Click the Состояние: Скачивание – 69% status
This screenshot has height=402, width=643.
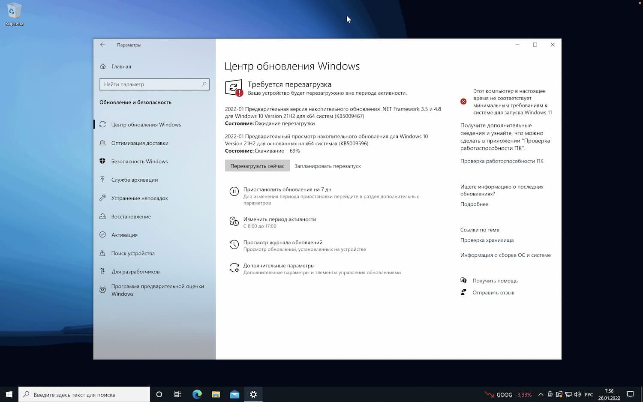[262, 151]
